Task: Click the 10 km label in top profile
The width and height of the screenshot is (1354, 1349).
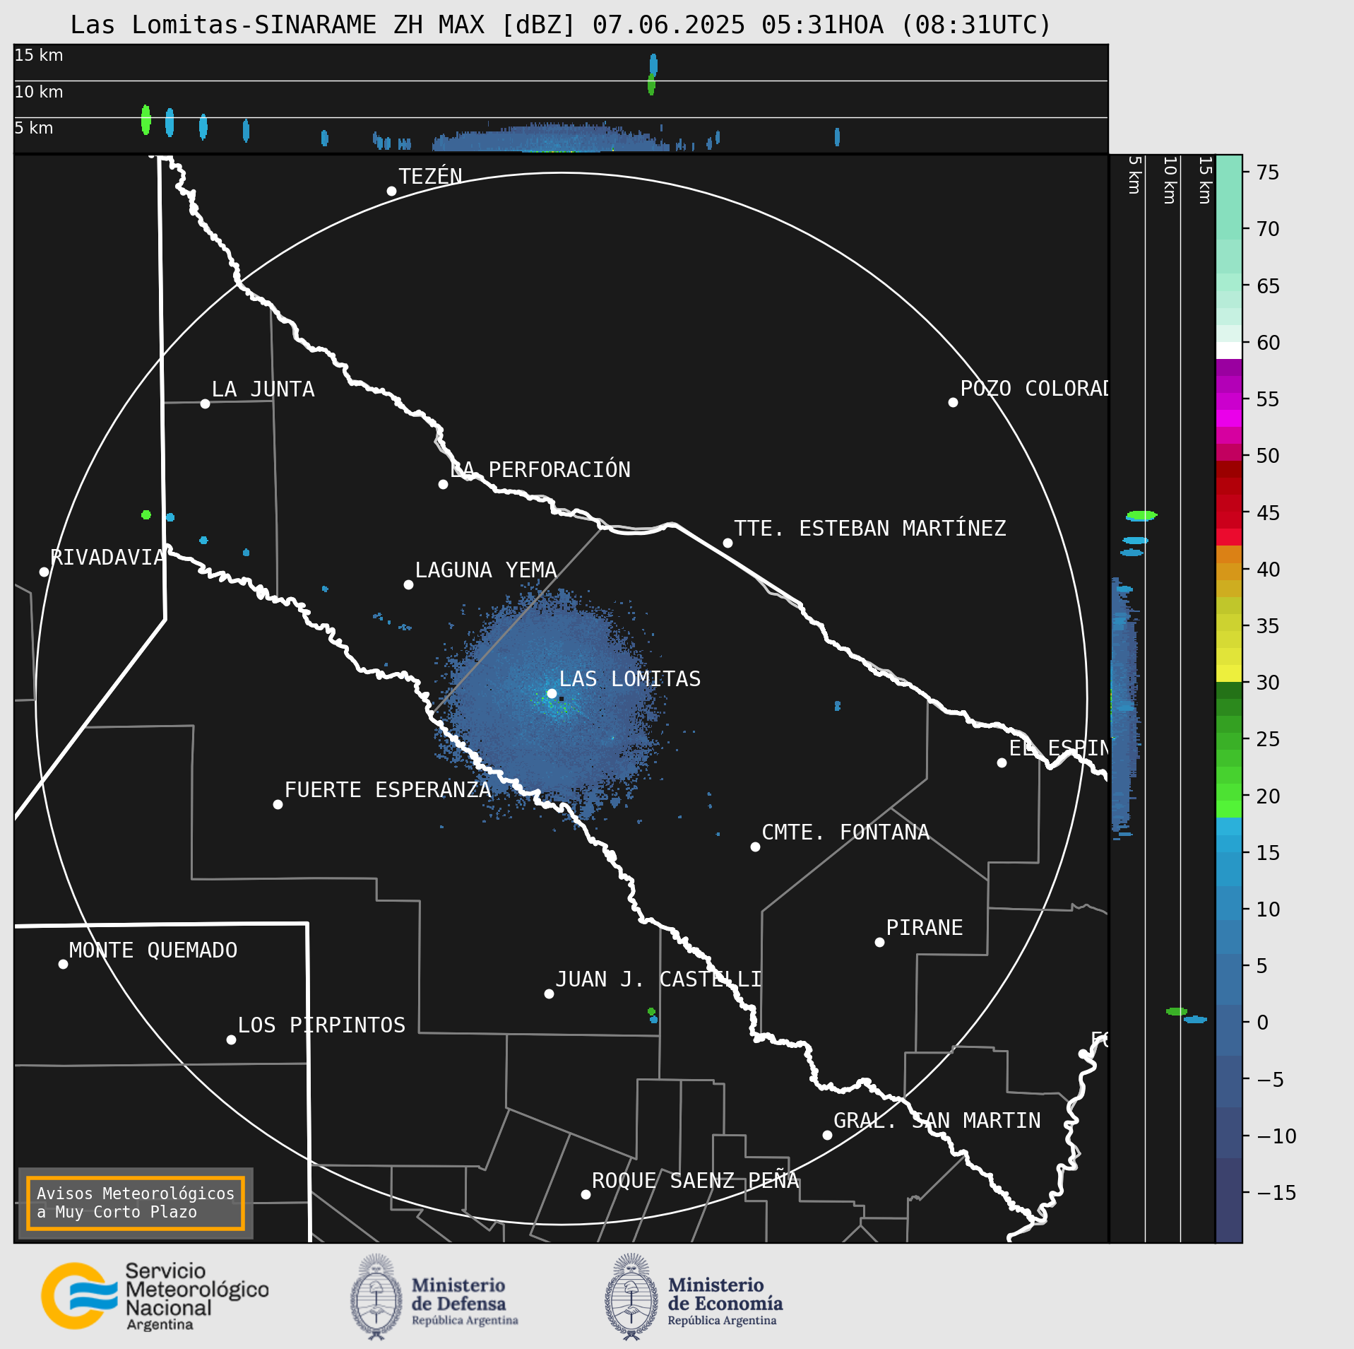Action: [39, 92]
